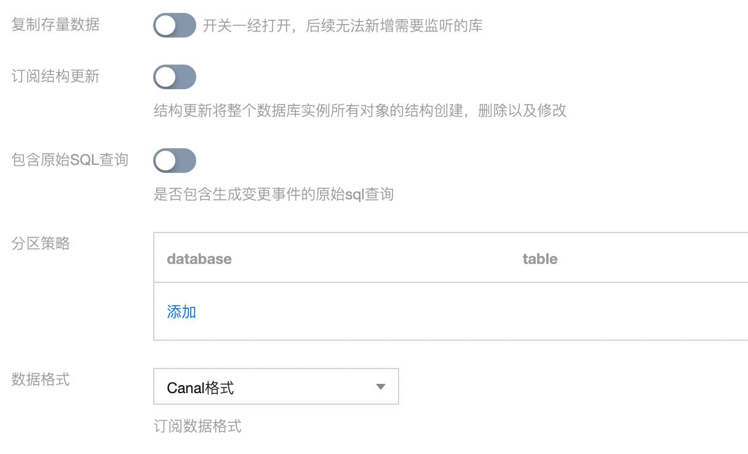The image size is (748, 454).
Task: Click the 添加 link in partition table
Action: (x=181, y=312)
